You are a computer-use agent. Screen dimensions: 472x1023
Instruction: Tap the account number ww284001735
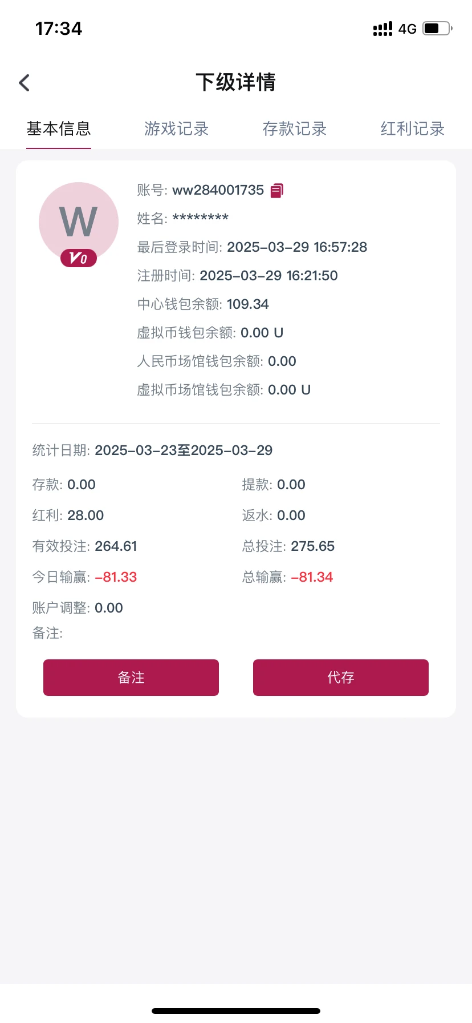pyautogui.click(x=218, y=190)
